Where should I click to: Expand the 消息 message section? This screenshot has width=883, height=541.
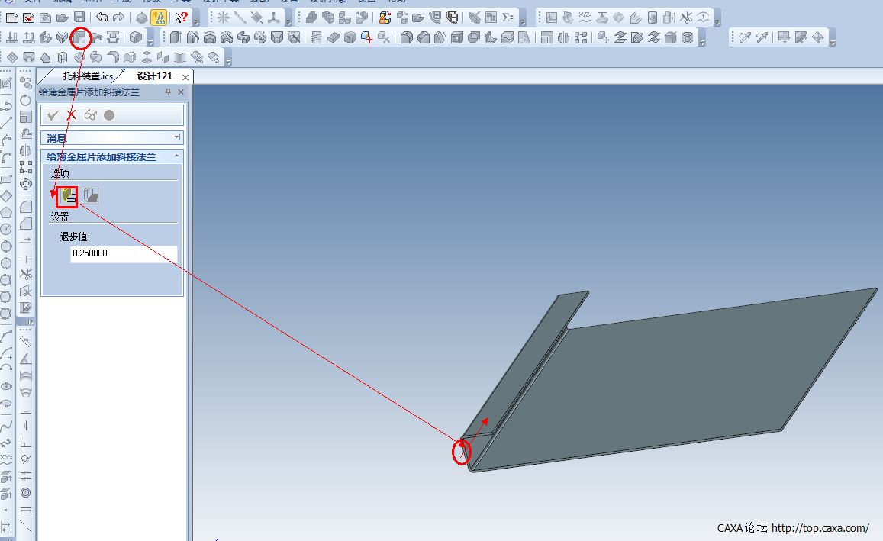[x=177, y=137]
